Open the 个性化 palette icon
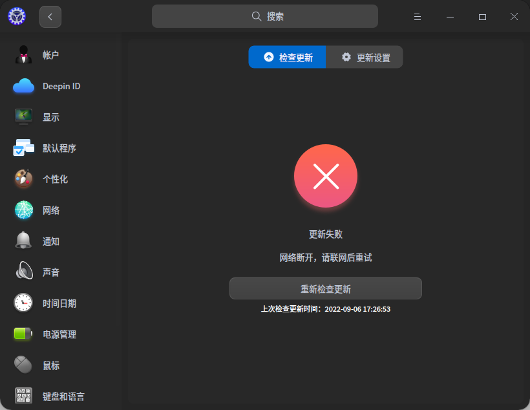This screenshot has height=410, width=530. pos(23,178)
